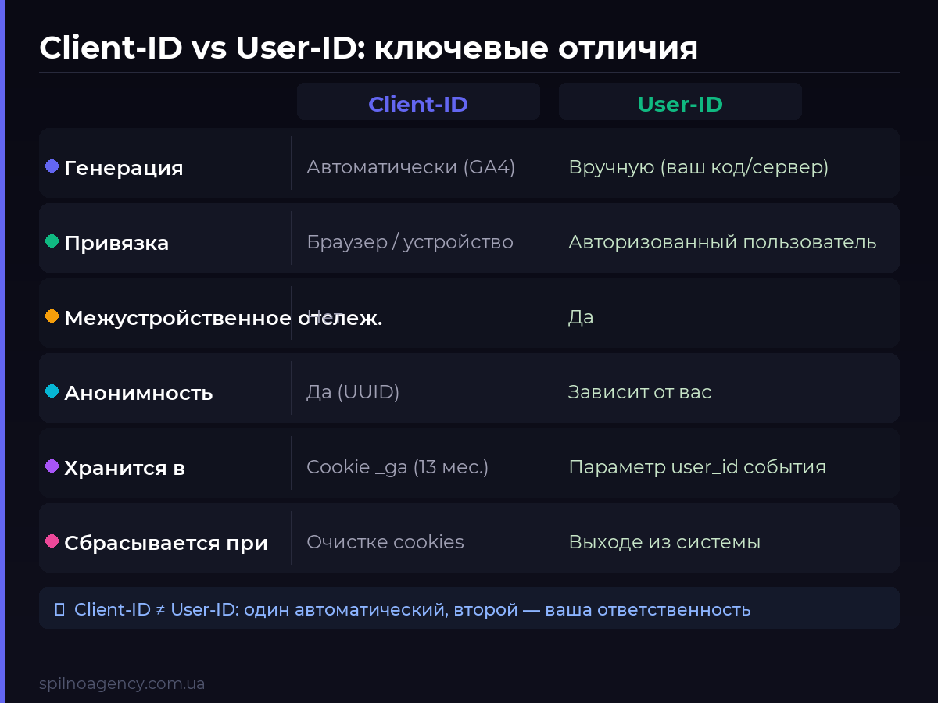Select the Сбрасывается при row label
Screen dimensions: 938x703
coord(166,543)
